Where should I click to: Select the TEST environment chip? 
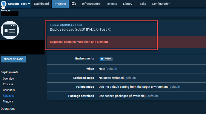coord(106,59)
